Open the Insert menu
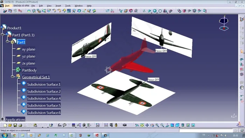245x138 pixels. (58, 6)
